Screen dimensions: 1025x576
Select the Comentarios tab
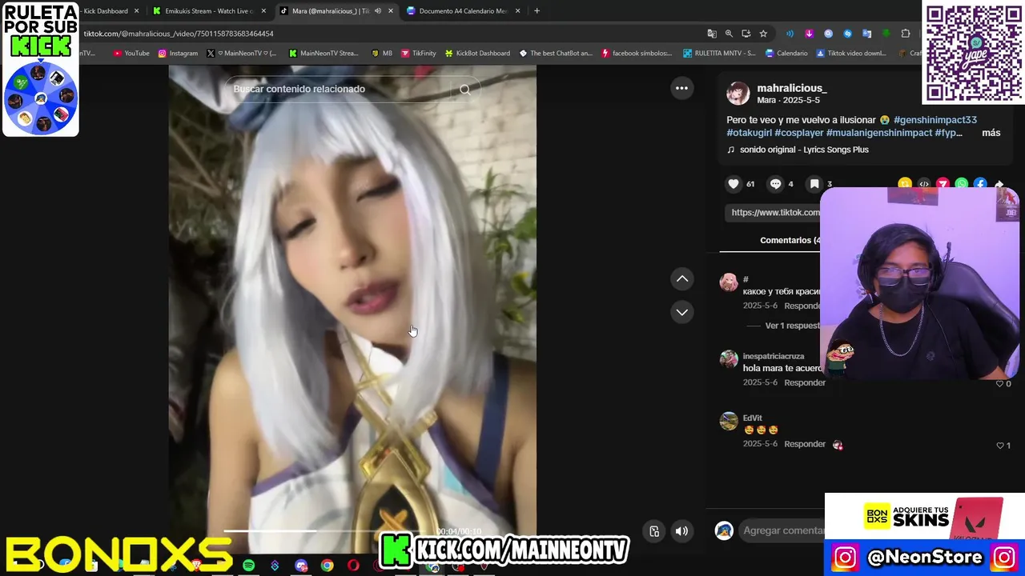tap(790, 240)
